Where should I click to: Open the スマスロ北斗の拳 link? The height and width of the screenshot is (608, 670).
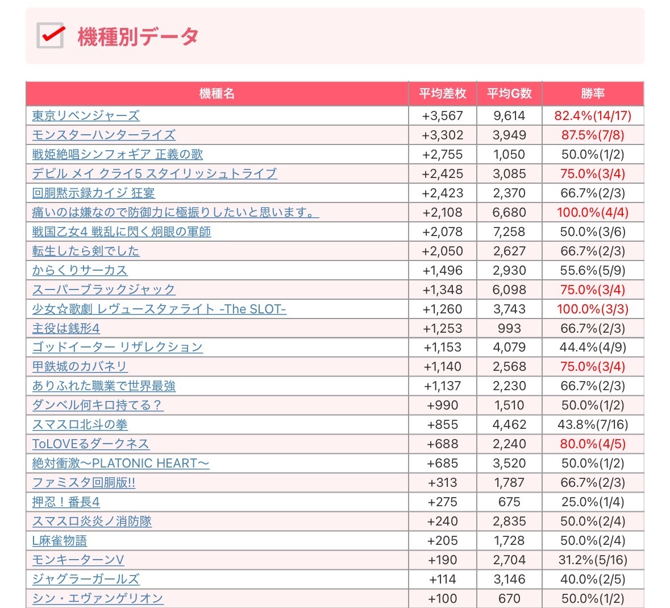[x=80, y=424]
